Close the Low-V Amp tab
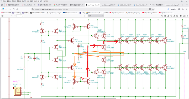The image size is (189, 99). (99, 5)
